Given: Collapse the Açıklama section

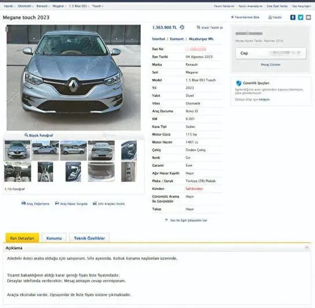Looking at the screenshot, I should [306, 248].
